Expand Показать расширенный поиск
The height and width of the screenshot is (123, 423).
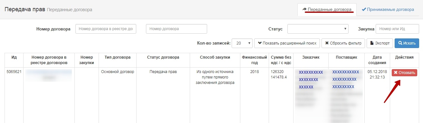tap(287, 43)
